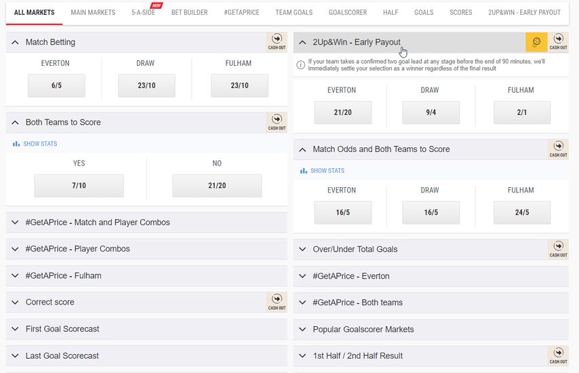Bet Draw at 23/10 in Match Betting
This screenshot has height=373, width=579.
point(146,85)
